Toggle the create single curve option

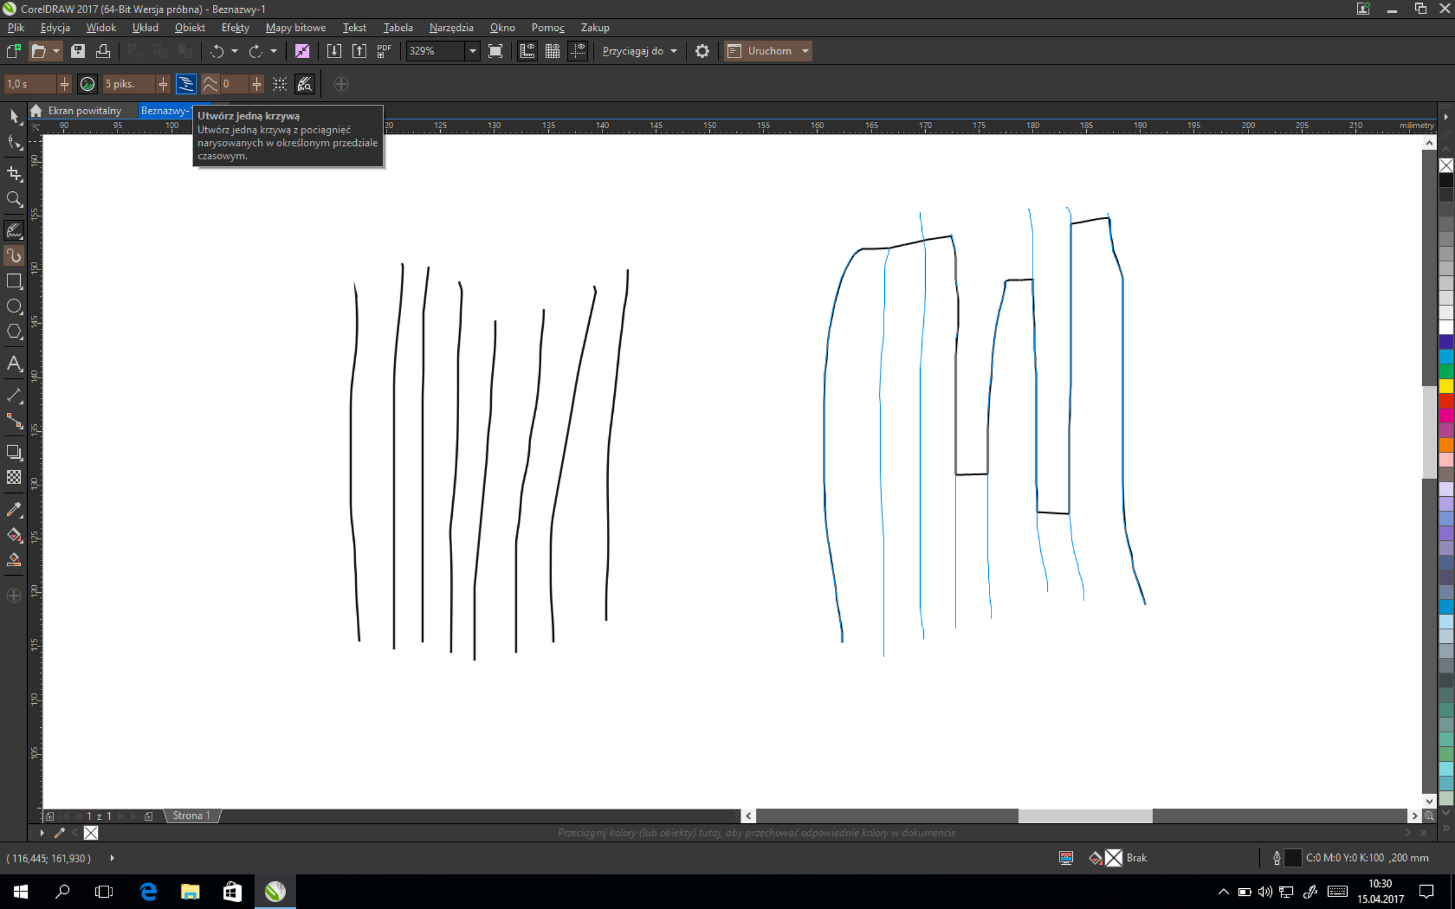186,84
